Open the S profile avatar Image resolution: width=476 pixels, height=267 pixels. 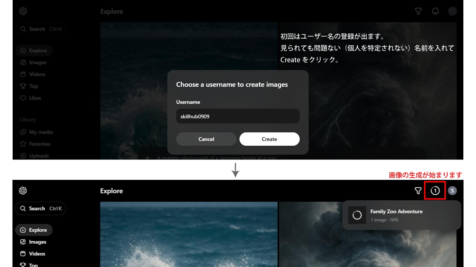pos(452,191)
